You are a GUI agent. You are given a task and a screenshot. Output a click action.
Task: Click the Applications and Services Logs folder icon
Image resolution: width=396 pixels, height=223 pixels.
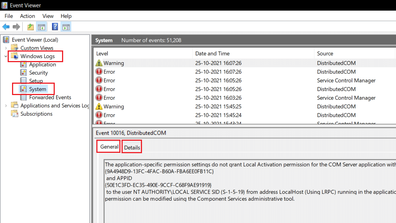click(14, 105)
